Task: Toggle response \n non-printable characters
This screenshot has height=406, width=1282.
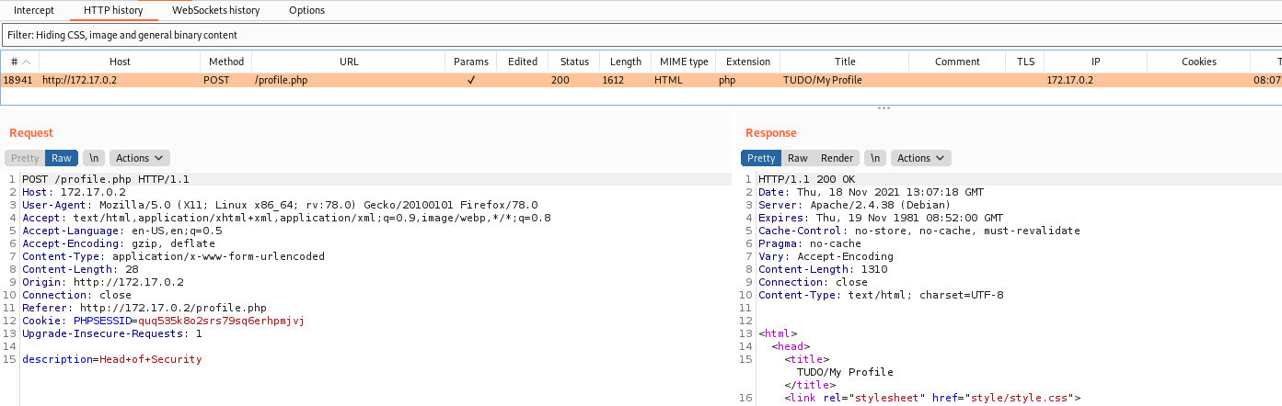Action: (874, 158)
